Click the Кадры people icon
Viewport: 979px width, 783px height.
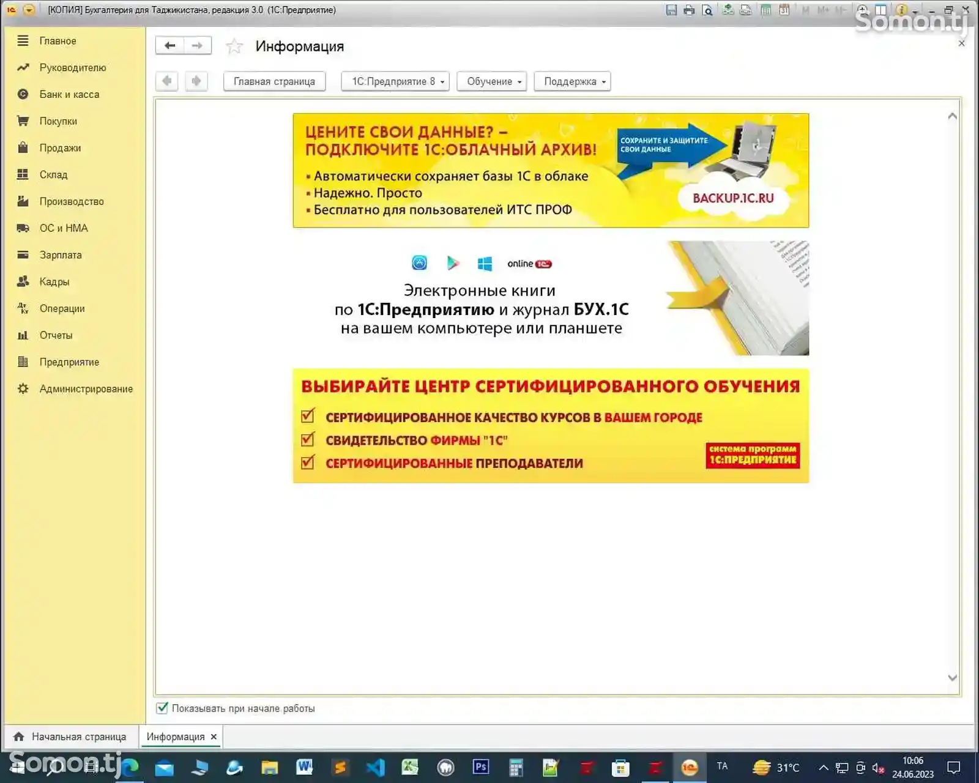pyautogui.click(x=23, y=281)
